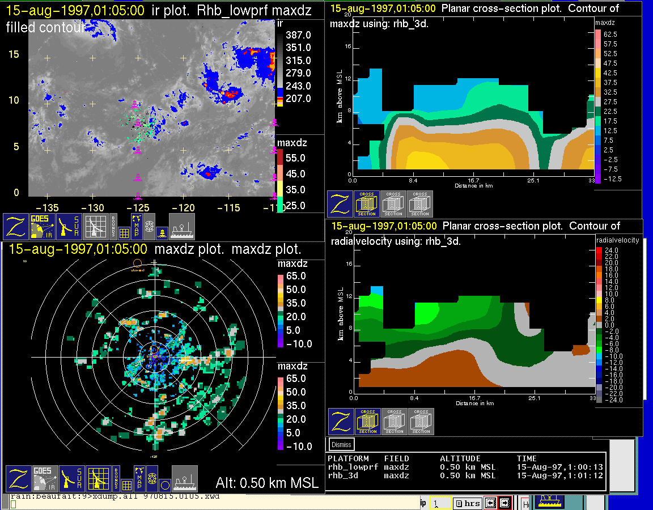Click the 62.5 pink swatch in maxdz cross-section legend
Screen dimensions: 653x510
(598, 34)
